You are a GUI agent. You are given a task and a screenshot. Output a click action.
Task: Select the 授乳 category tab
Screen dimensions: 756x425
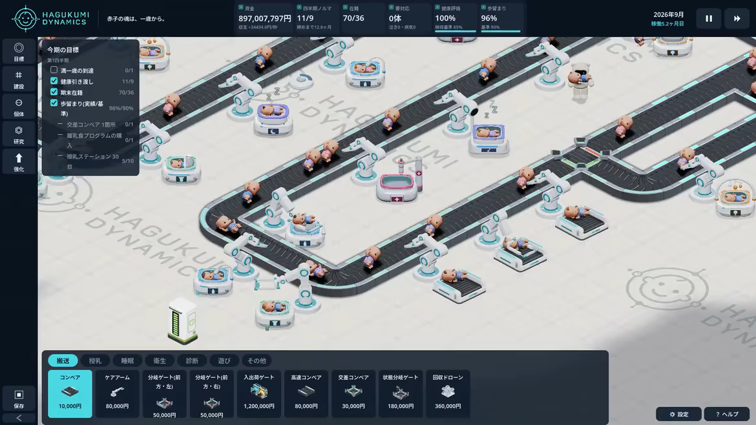tap(95, 360)
